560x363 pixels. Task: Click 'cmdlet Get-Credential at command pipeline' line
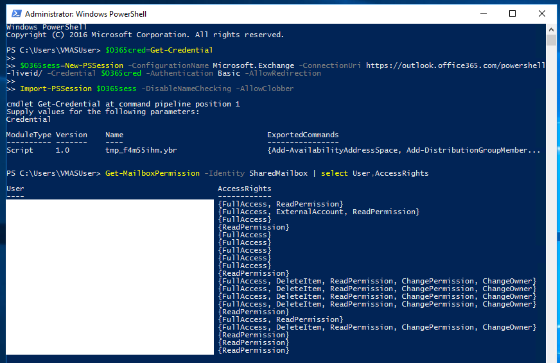pos(123,104)
